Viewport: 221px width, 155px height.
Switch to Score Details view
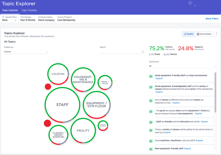[204, 34]
